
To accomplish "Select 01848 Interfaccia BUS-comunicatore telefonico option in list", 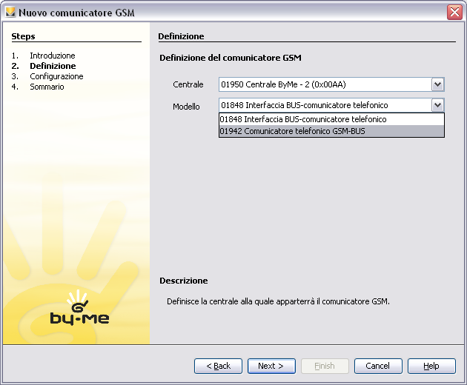I will coord(331,119).
